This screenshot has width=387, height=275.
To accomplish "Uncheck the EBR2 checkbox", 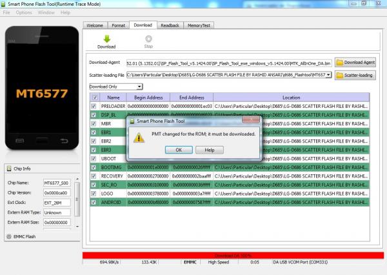I will 94,141.
